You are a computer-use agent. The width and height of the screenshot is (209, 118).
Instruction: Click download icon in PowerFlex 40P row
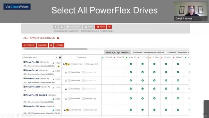pyautogui.click(x=66, y=81)
